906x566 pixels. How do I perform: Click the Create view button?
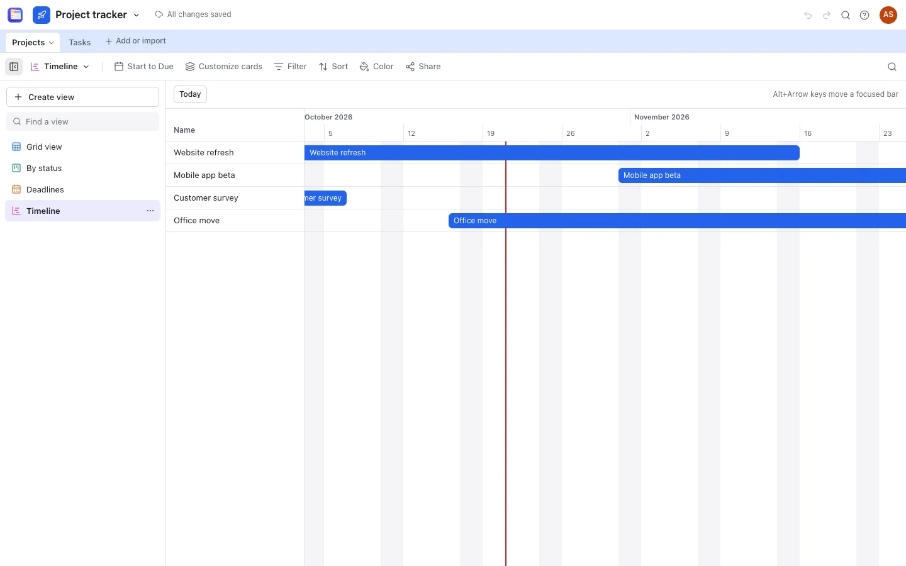(x=82, y=97)
